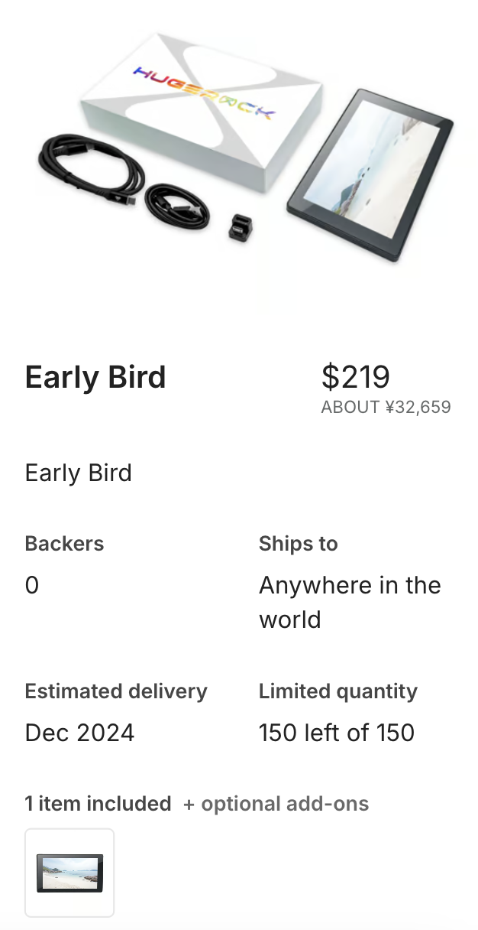This screenshot has height=930, width=478.
Task: Click the included item thumbnail
Action: click(x=69, y=873)
